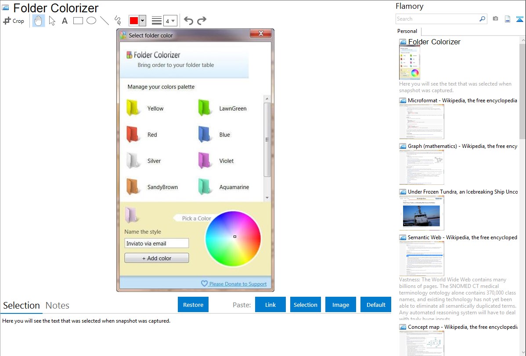Screen dimensions: 526x356
Task: Select the SandyBrown folder icon
Action: pyautogui.click(x=133, y=187)
